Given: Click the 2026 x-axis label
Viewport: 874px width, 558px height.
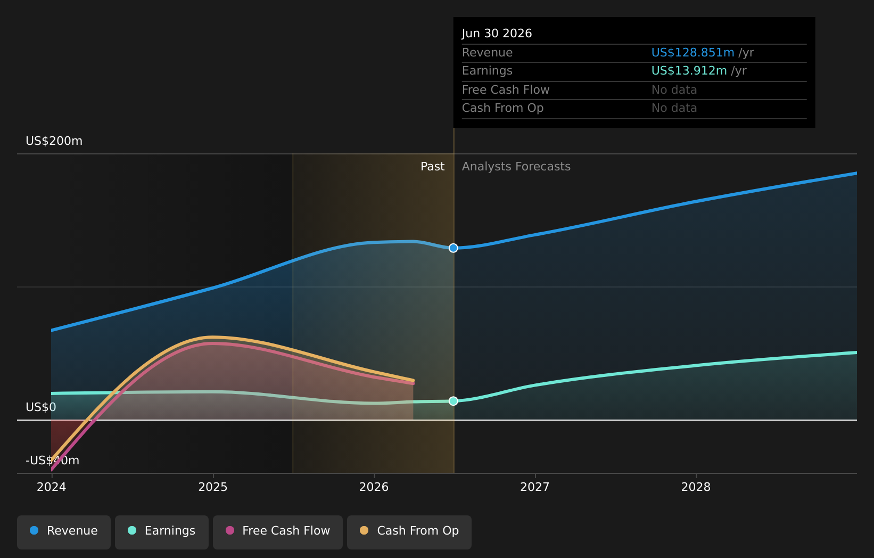Looking at the screenshot, I should tap(374, 487).
